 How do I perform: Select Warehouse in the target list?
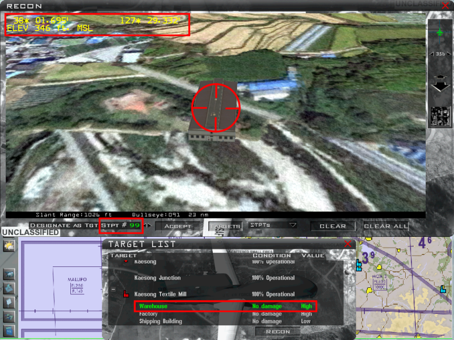tap(154, 306)
